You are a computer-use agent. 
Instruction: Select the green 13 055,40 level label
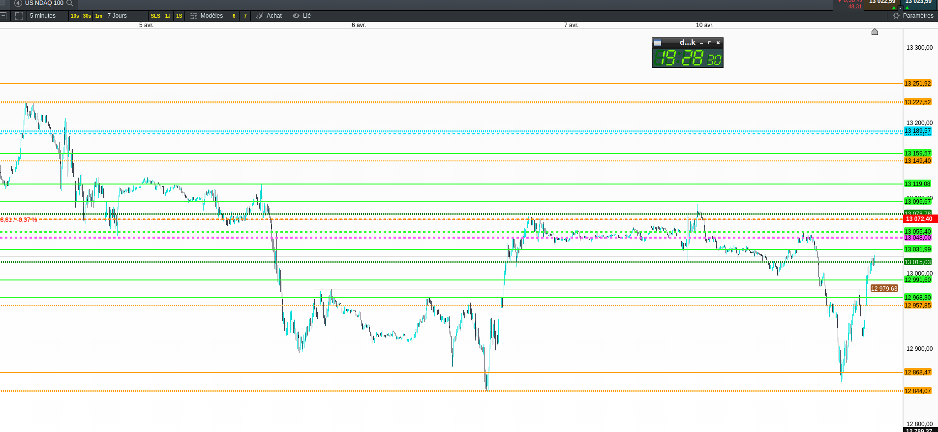coord(917,232)
